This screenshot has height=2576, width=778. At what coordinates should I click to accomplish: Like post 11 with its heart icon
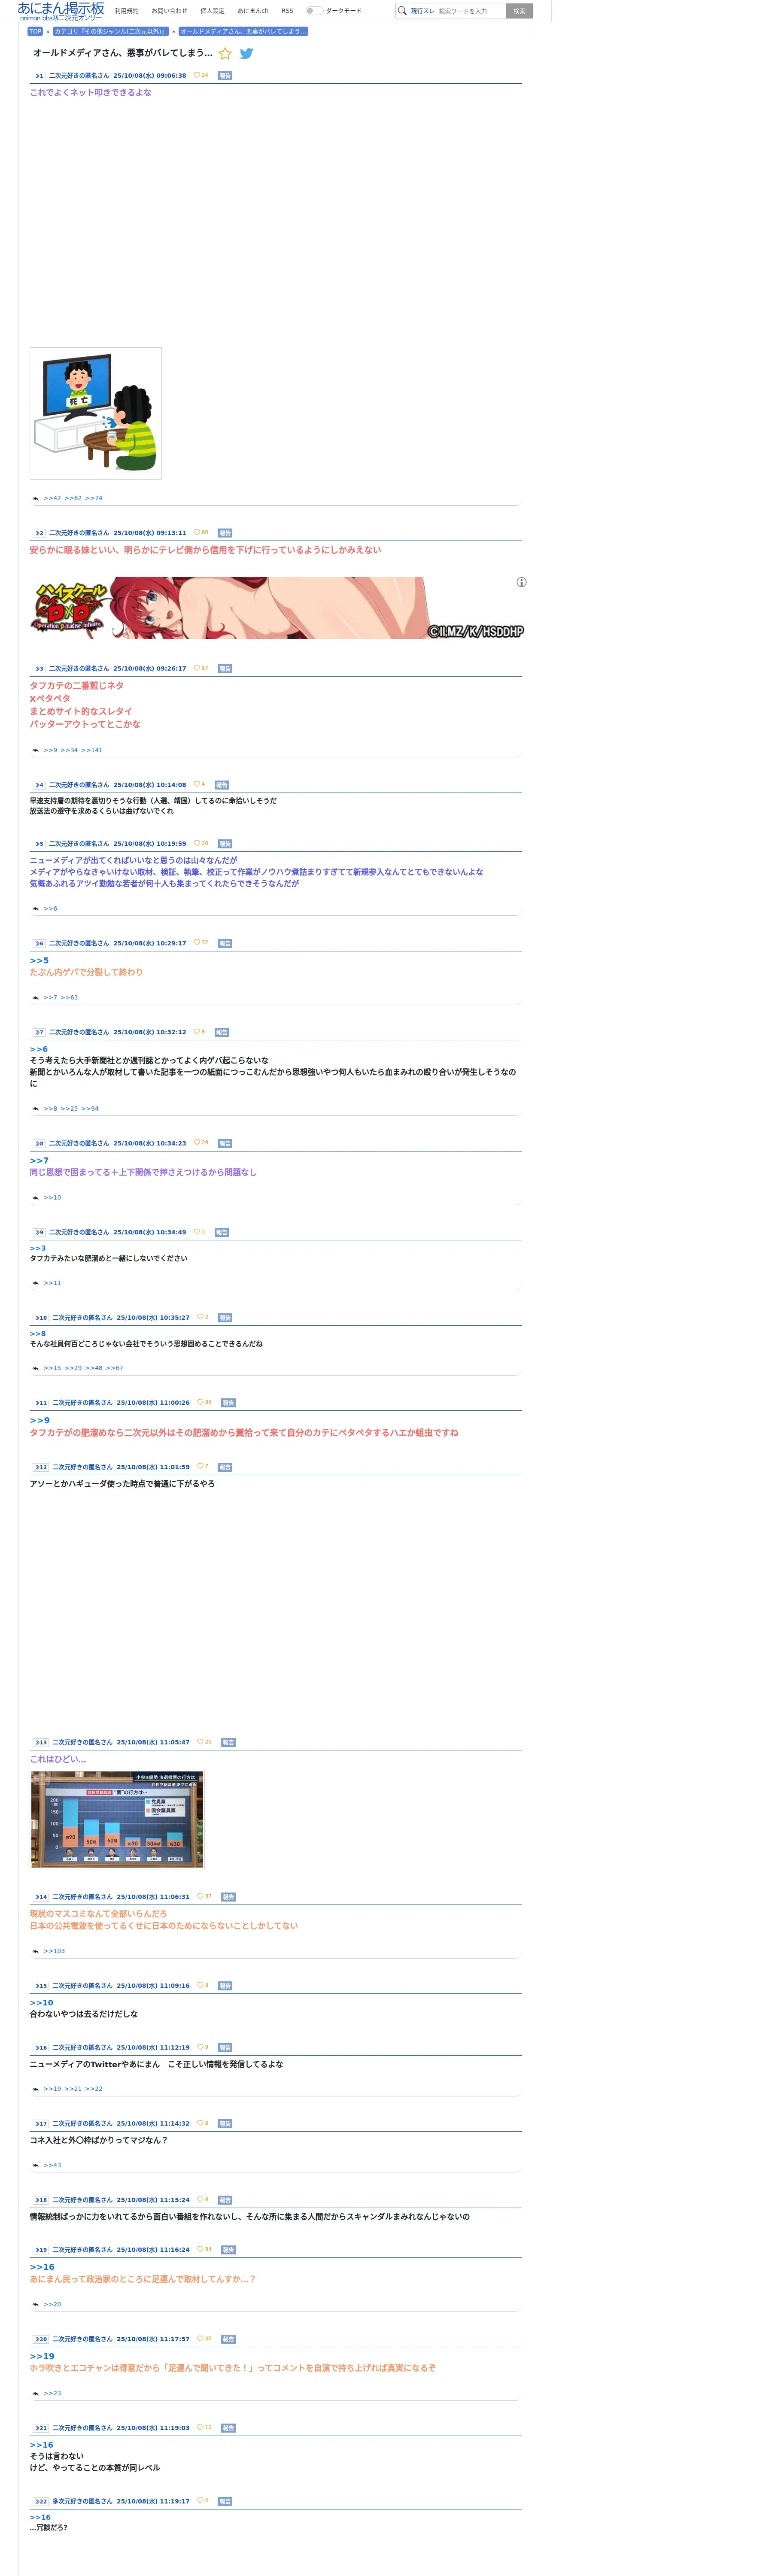tap(200, 1402)
